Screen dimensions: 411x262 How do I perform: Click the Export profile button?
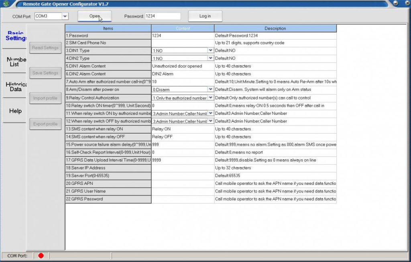pyautogui.click(x=45, y=124)
